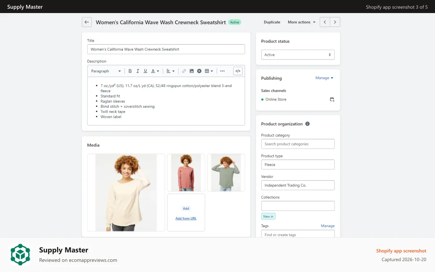Click the Supply Master logo icon
Image resolution: width=435 pixels, height=272 pixels.
pos(20,255)
